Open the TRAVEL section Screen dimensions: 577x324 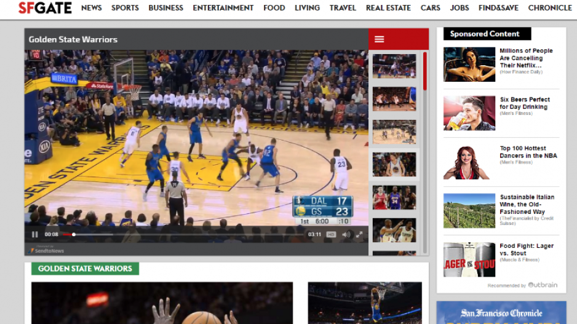(343, 8)
